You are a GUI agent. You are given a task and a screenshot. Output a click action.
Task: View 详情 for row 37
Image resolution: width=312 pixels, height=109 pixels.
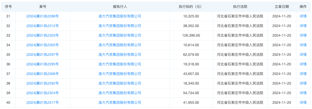coord(303,74)
